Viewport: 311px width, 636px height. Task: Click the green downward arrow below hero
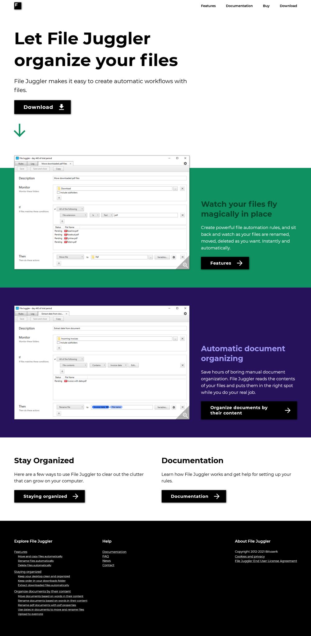(20, 130)
